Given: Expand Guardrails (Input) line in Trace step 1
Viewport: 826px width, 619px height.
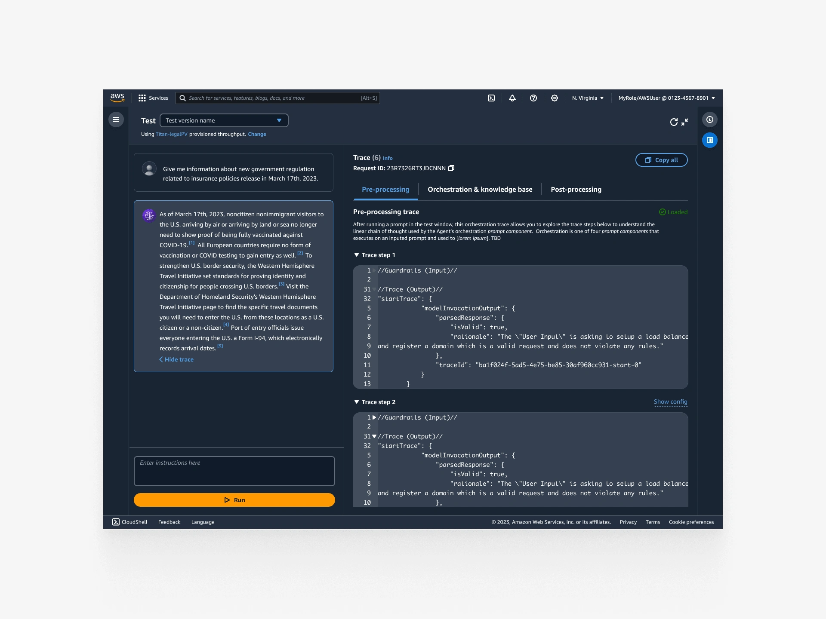Looking at the screenshot, I should click(x=374, y=270).
